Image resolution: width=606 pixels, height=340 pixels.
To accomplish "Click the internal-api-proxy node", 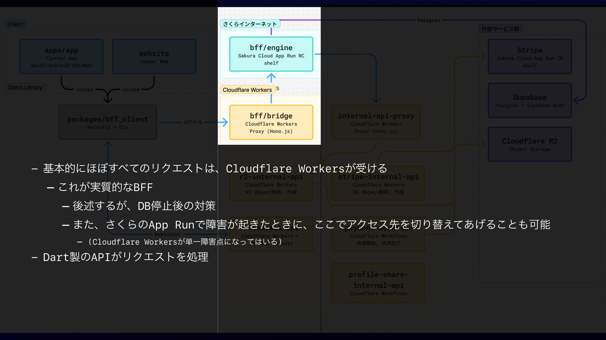I will [376, 122].
